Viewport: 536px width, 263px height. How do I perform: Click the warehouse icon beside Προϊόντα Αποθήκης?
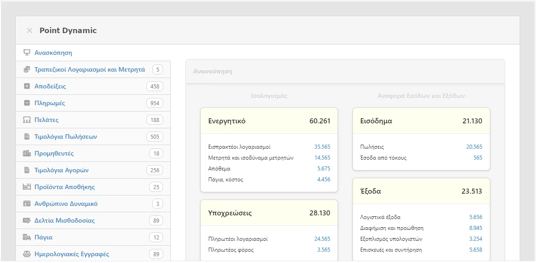point(27,187)
